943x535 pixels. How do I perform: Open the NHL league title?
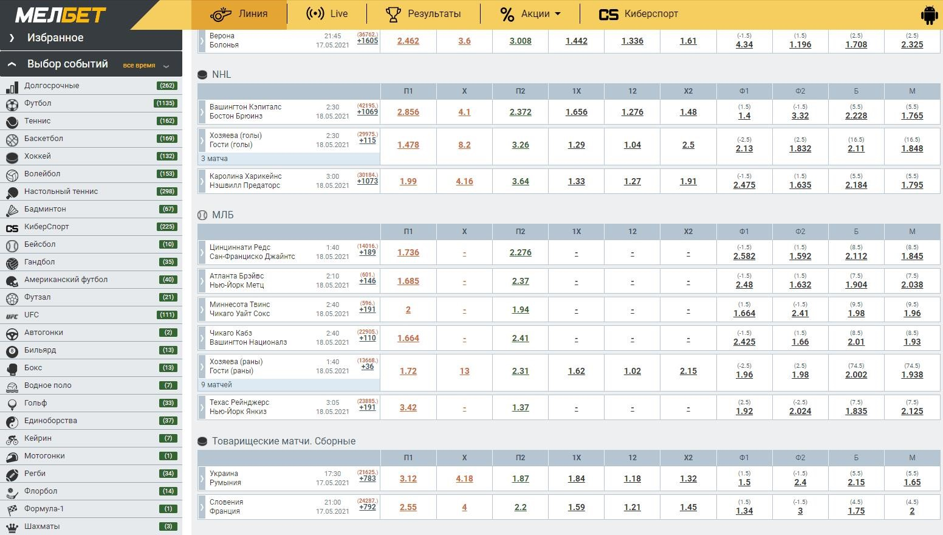click(x=221, y=75)
